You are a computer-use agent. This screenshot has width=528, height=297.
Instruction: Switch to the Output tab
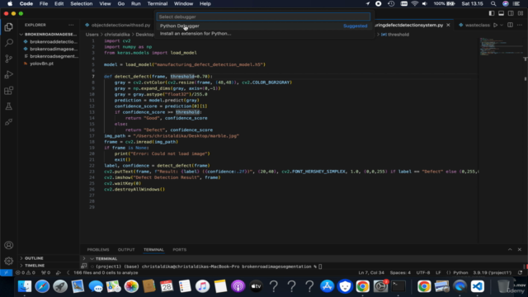(126, 249)
